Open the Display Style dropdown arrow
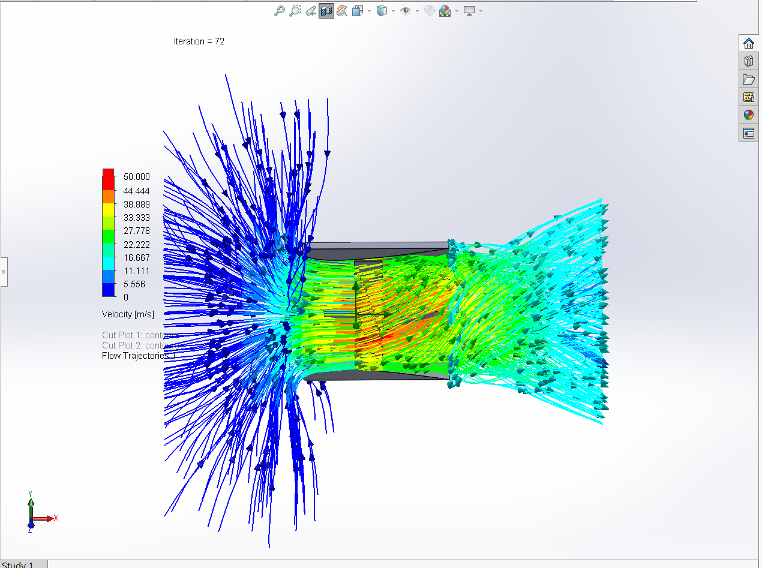The width and height of the screenshot is (762, 568). (393, 11)
